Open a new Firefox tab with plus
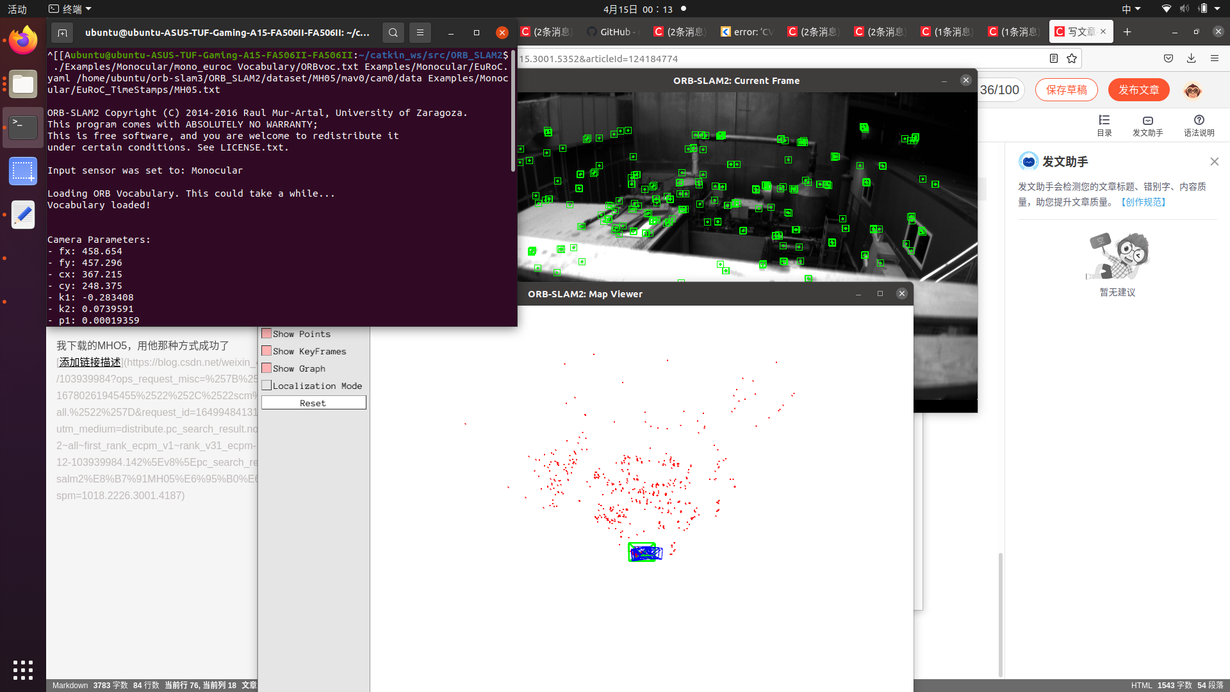1230x692 pixels. coord(1127,31)
